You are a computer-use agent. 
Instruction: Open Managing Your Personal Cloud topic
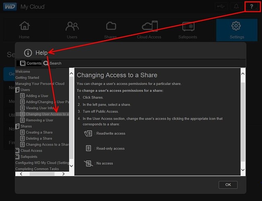[40, 84]
